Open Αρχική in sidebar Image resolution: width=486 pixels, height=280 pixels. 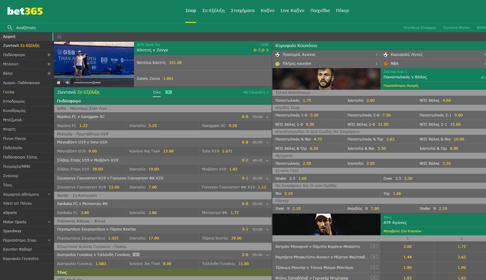[x=9, y=36]
